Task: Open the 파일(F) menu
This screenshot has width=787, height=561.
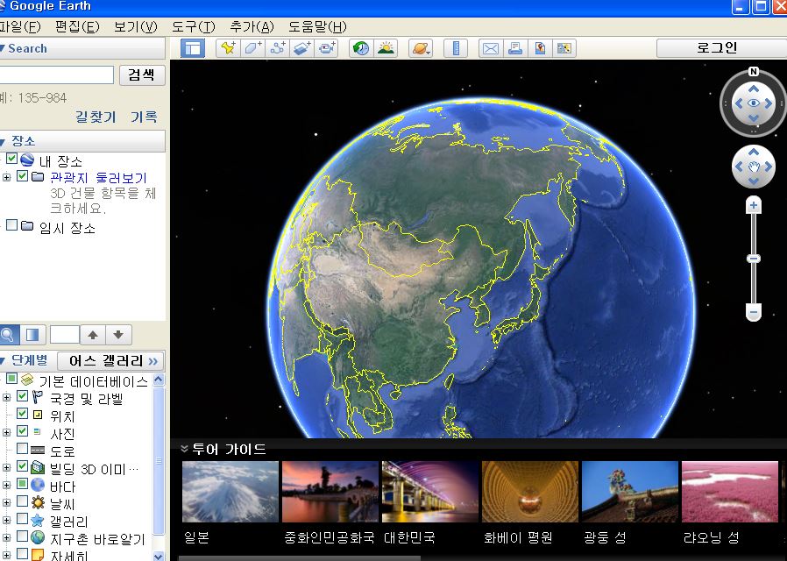Action: tap(19, 26)
